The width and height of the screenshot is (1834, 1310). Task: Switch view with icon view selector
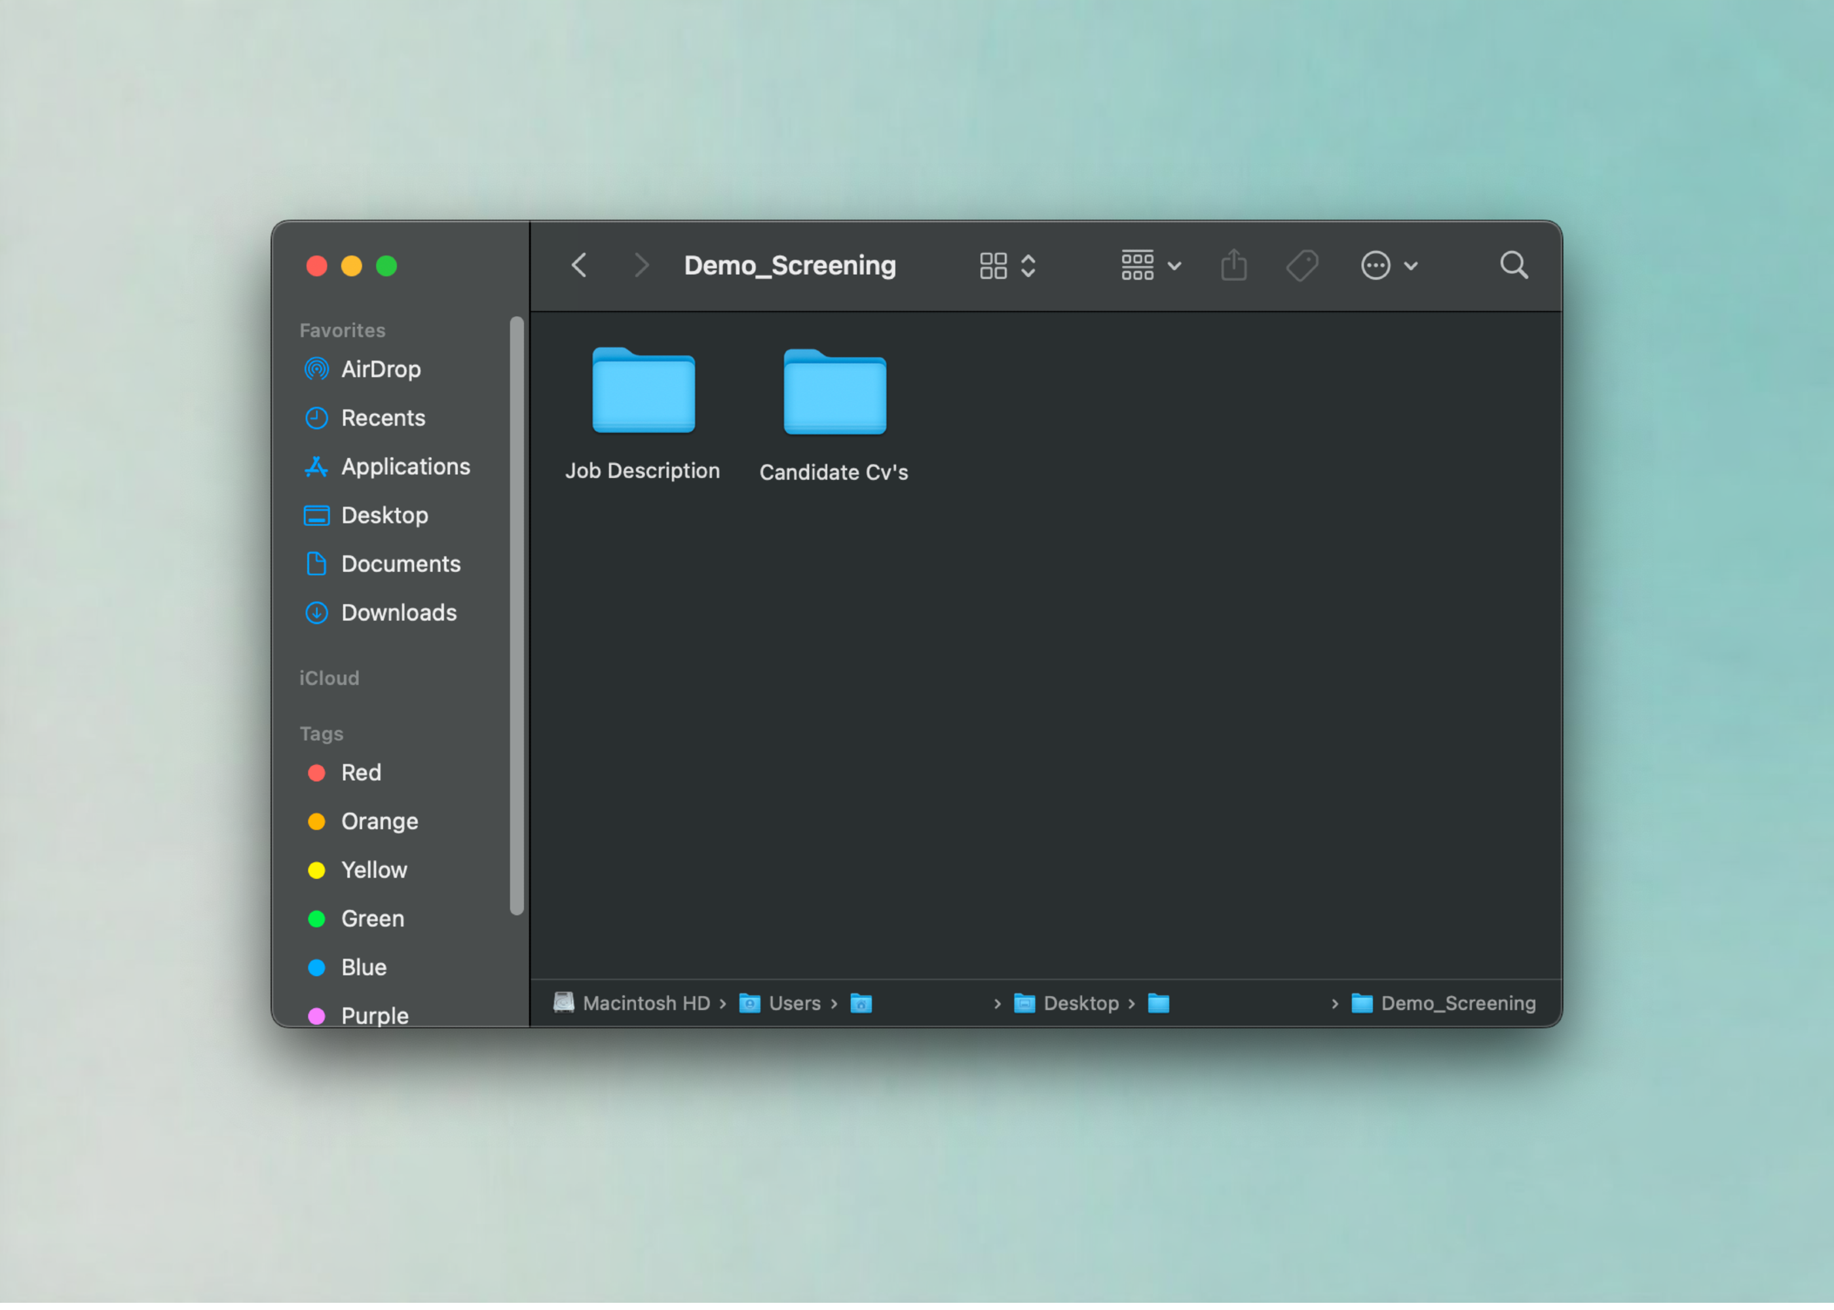click(x=1007, y=265)
